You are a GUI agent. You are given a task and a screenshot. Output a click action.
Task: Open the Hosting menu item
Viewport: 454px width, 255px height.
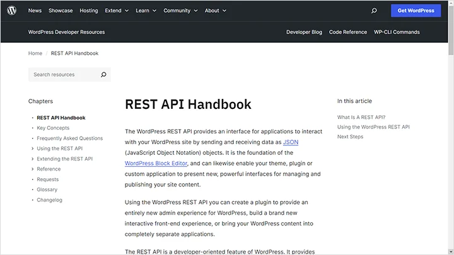(89, 11)
